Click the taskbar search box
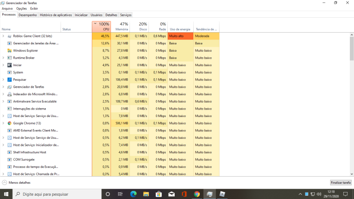 pos(57,194)
